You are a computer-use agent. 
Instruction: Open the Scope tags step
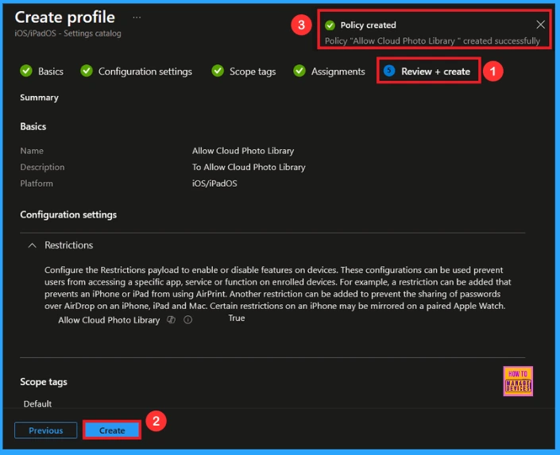tap(244, 71)
